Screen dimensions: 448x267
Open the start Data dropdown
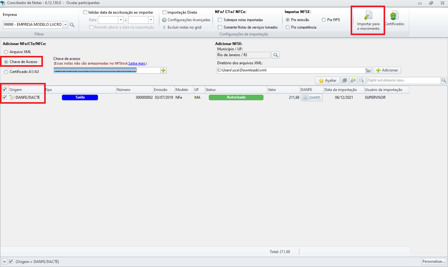click(121, 20)
